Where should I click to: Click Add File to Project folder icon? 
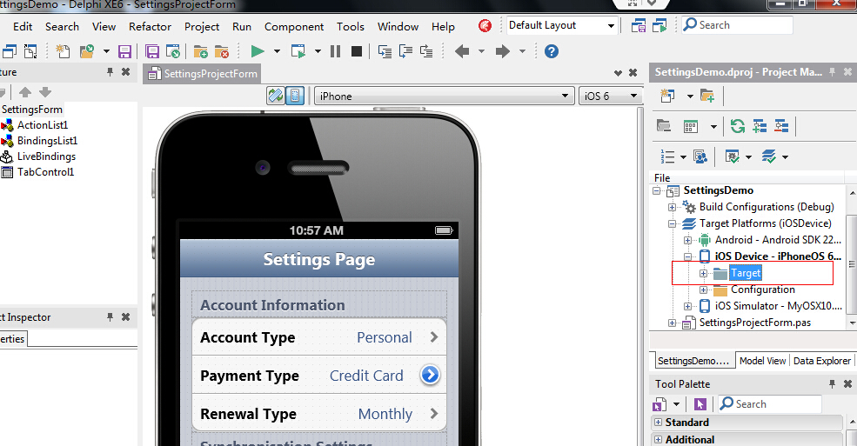pyautogui.click(x=201, y=51)
